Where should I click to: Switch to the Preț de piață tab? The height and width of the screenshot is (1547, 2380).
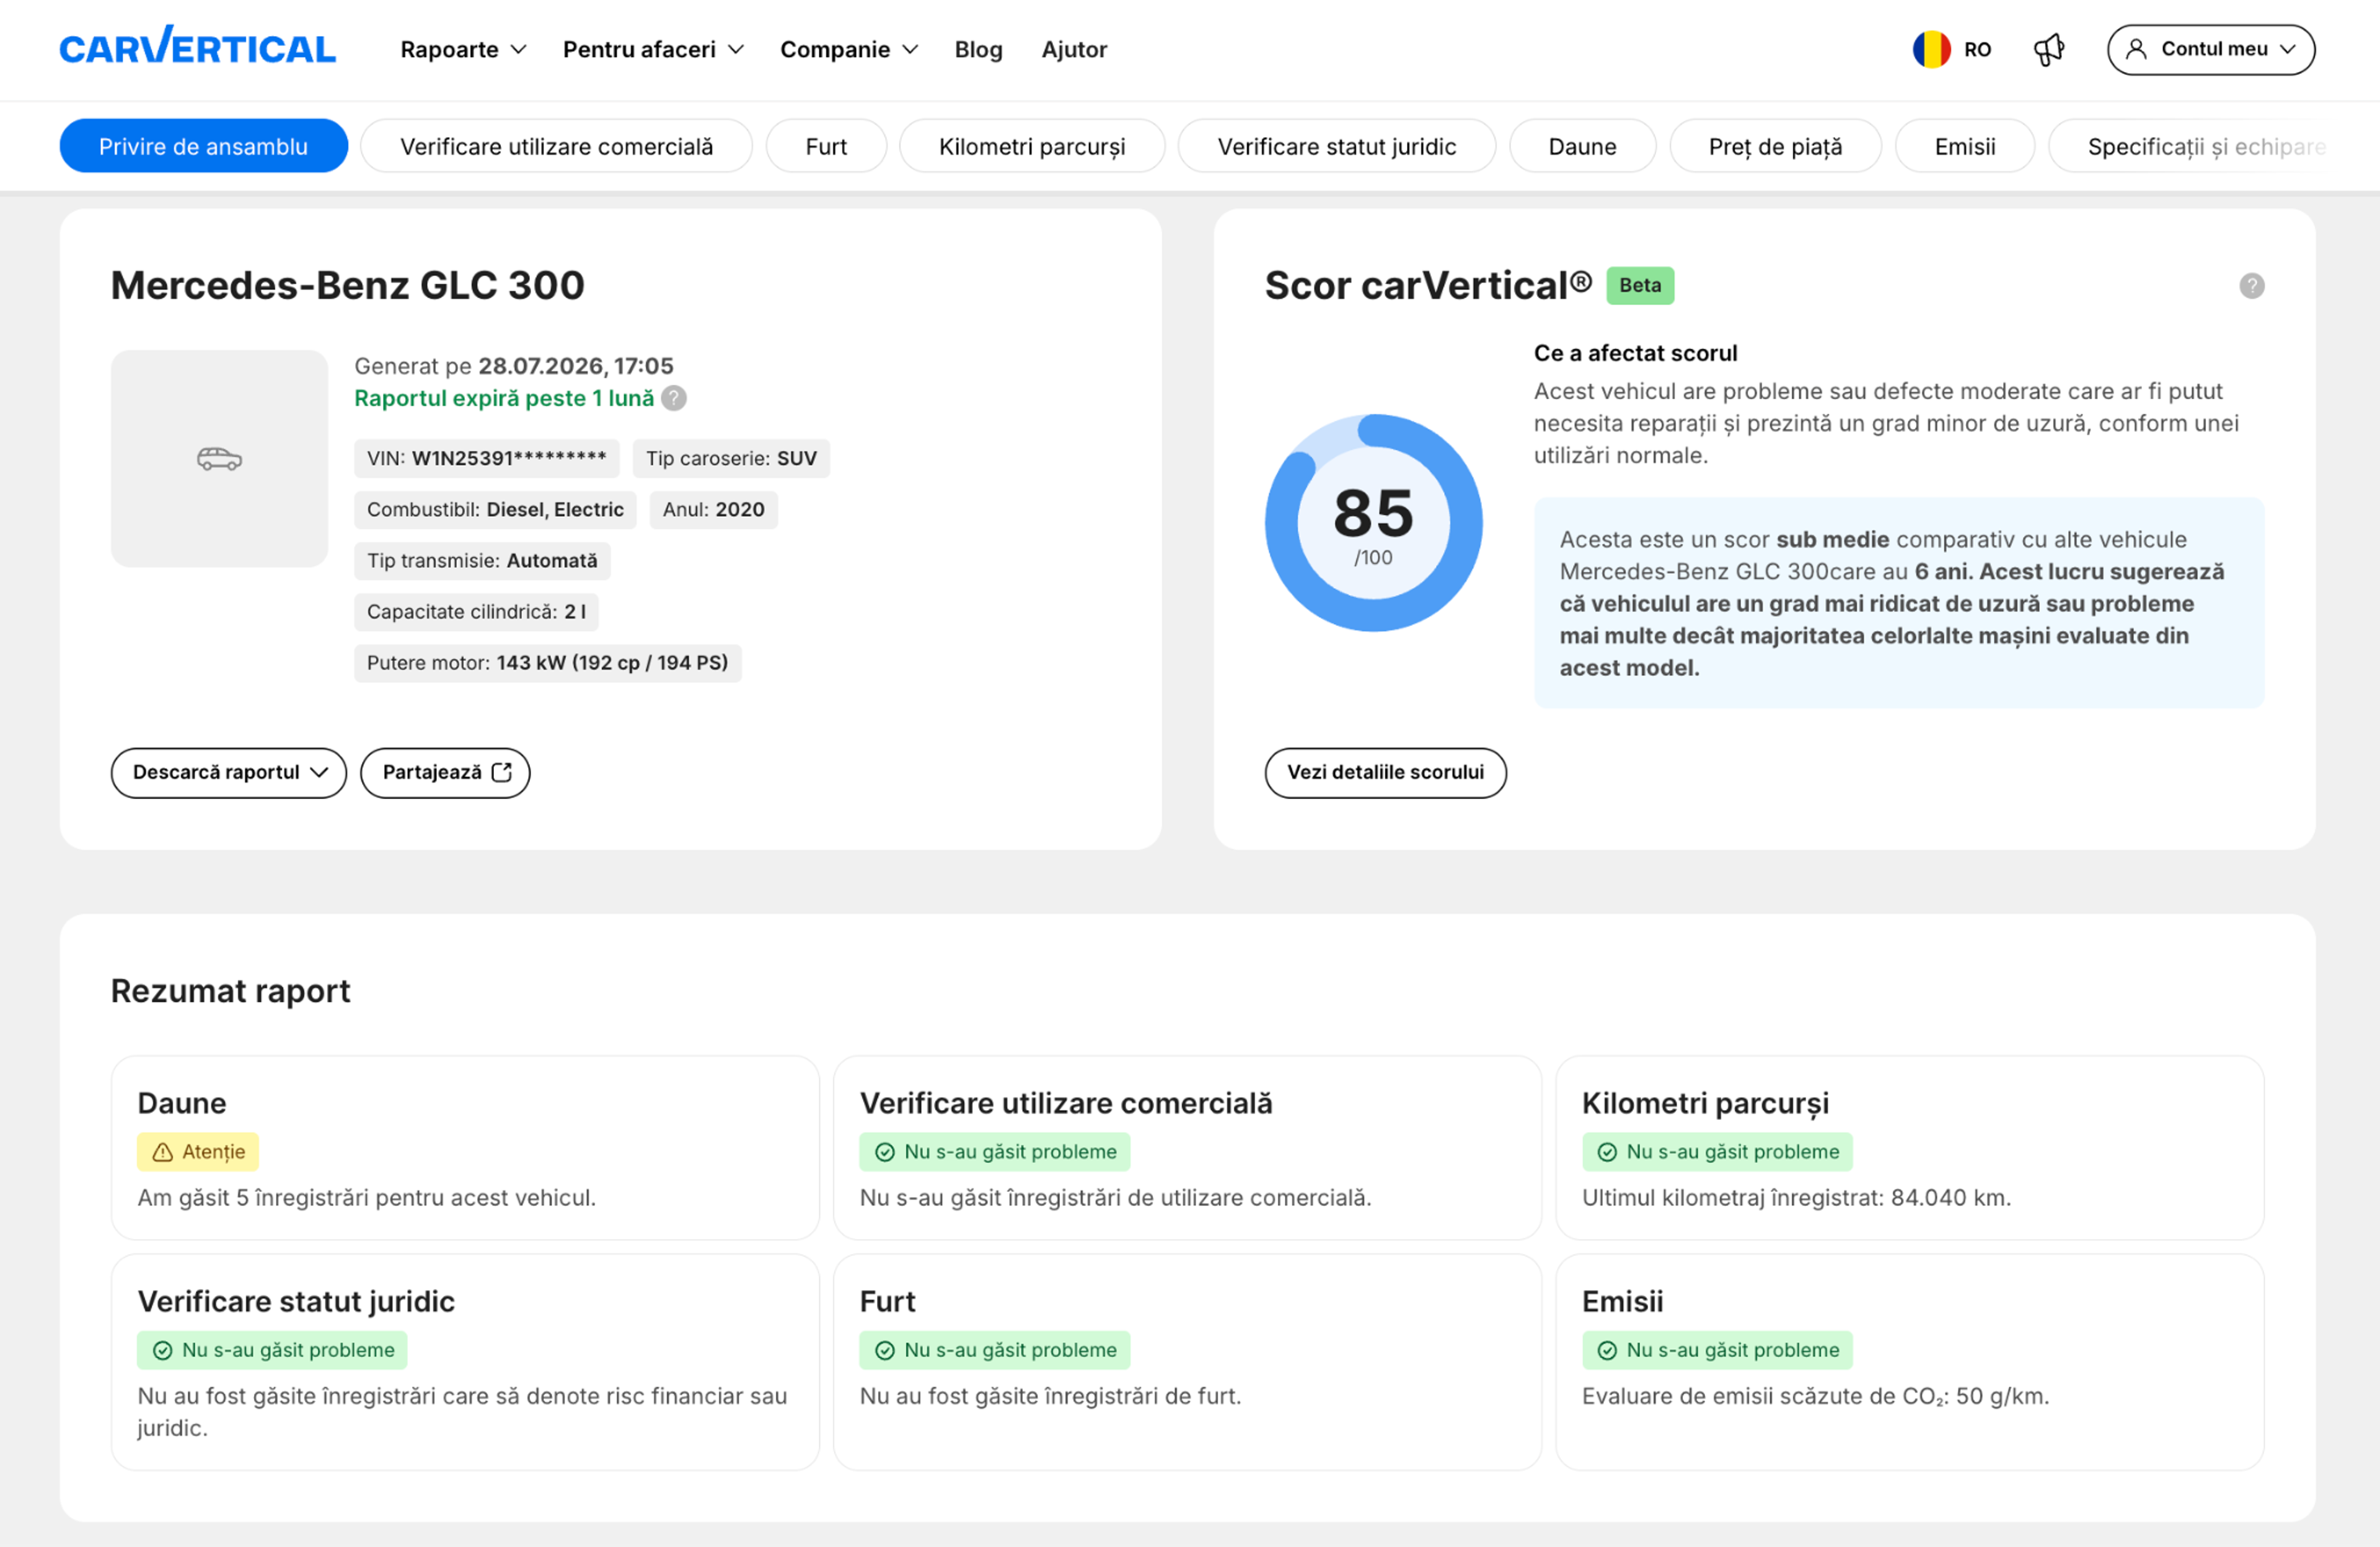(x=1775, y=146)
